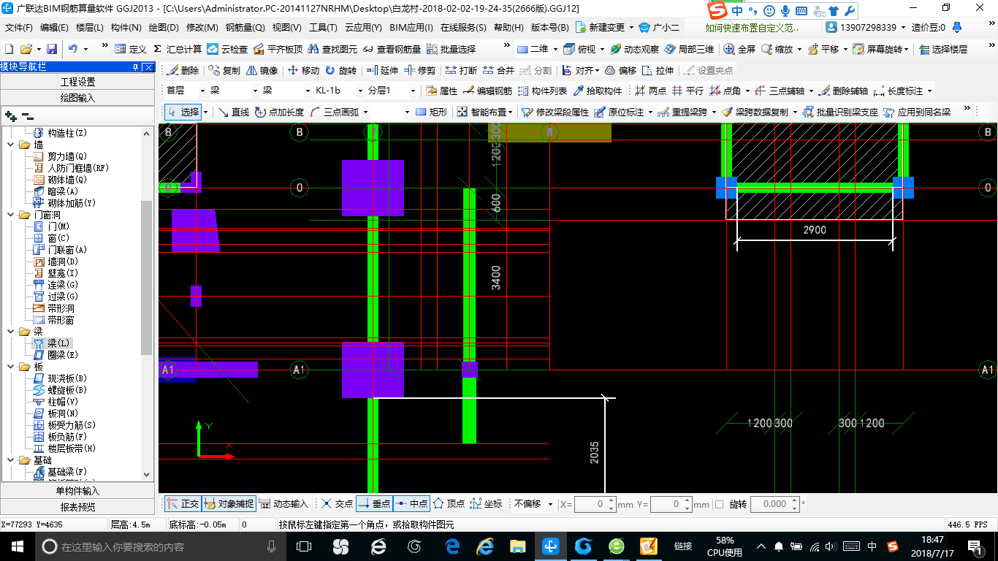Screen dimensions: 998x561
Task: Open the 帮助(H) menu
Action: (509, 28)
